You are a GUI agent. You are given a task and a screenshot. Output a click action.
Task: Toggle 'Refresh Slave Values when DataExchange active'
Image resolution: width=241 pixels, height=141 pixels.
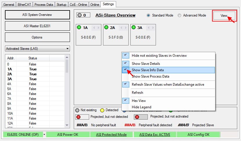click(x=168, y=85)
